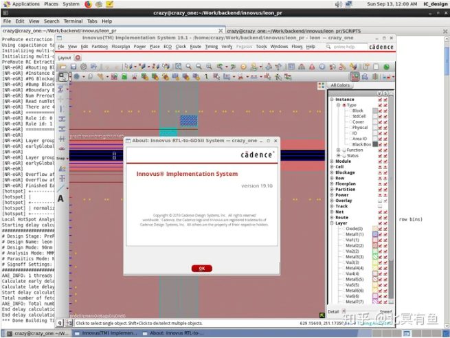
Task: Click the red X icon beside Layout tab
Action: 78,58
